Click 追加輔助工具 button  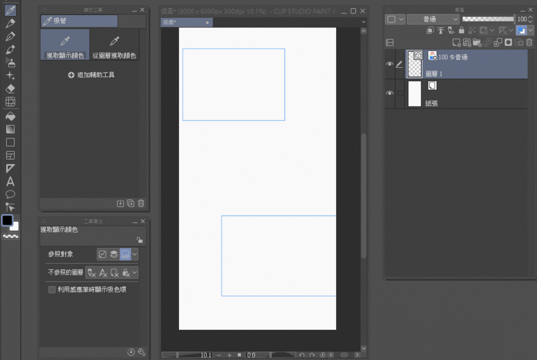click(x=91, y=74)
